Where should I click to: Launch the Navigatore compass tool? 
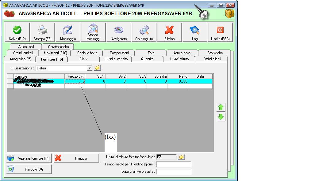pyautogui.click(x=119, y=32)
